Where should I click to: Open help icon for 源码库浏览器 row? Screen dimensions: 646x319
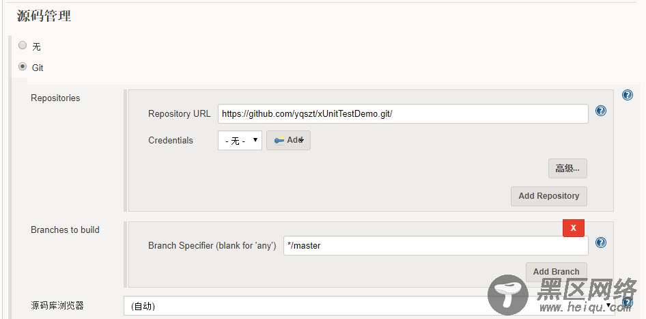click(x=627, y=303)
